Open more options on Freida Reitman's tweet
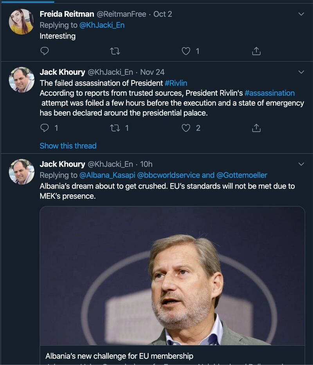This screenshot has width=313, height=365. tap(301, 14)
